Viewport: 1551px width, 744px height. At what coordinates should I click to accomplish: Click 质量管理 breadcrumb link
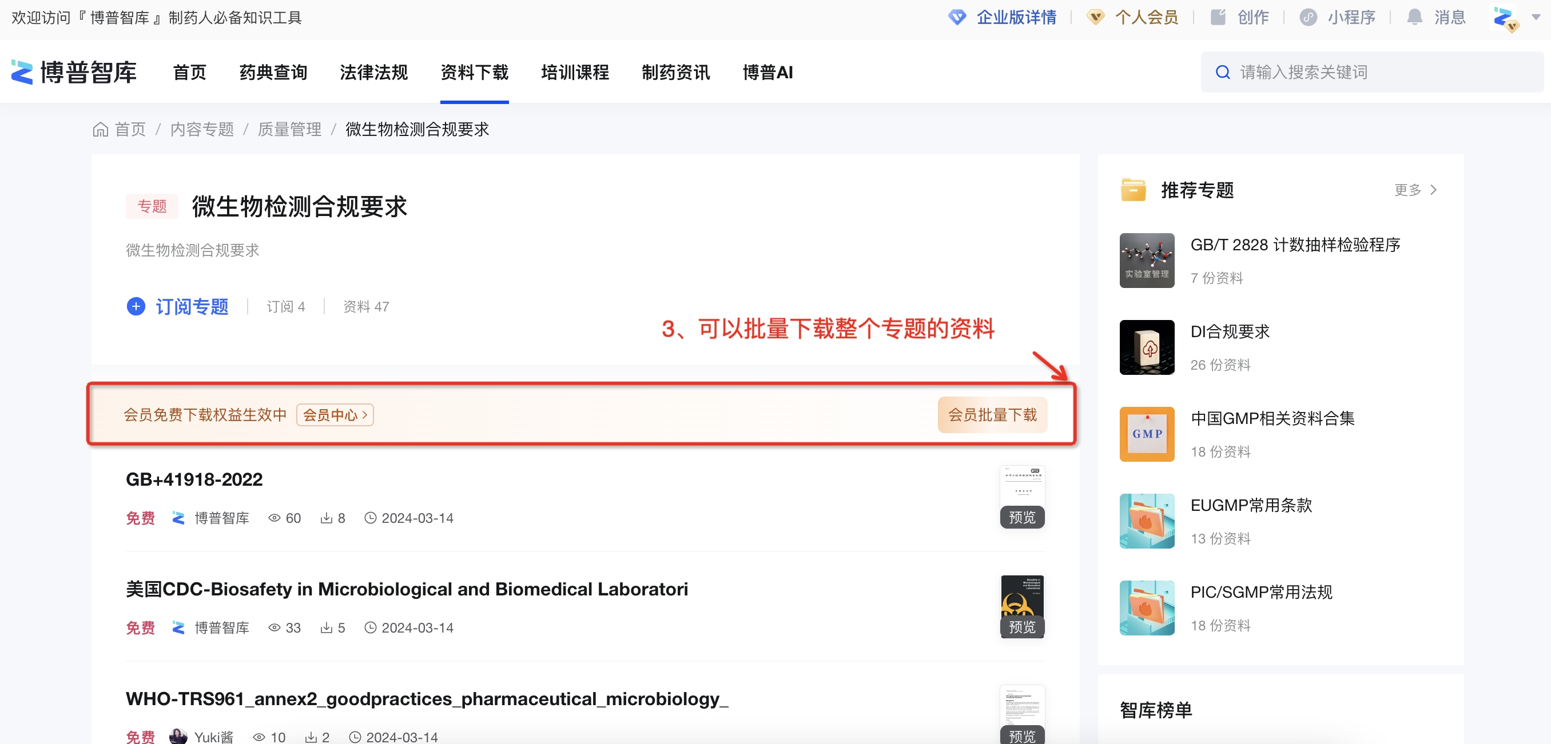coord(289,129)
